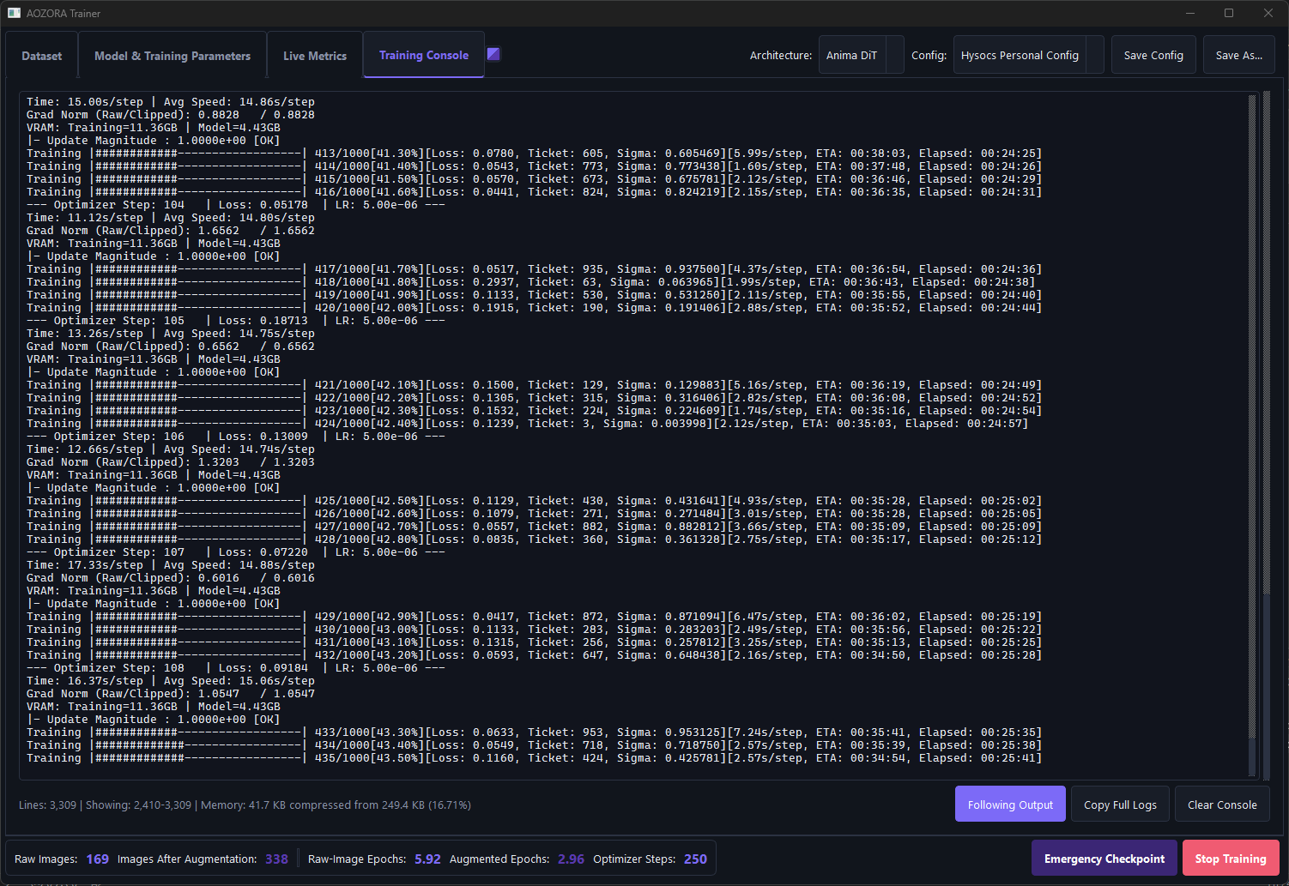Click the Emergency Checkpoint button

[1104, 859]
